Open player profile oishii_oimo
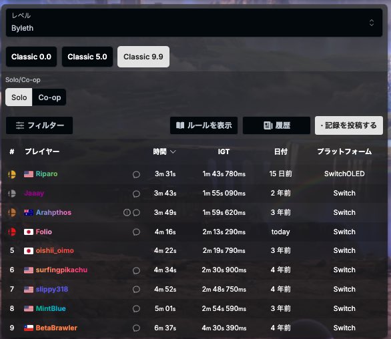 [x=55, y=251]
